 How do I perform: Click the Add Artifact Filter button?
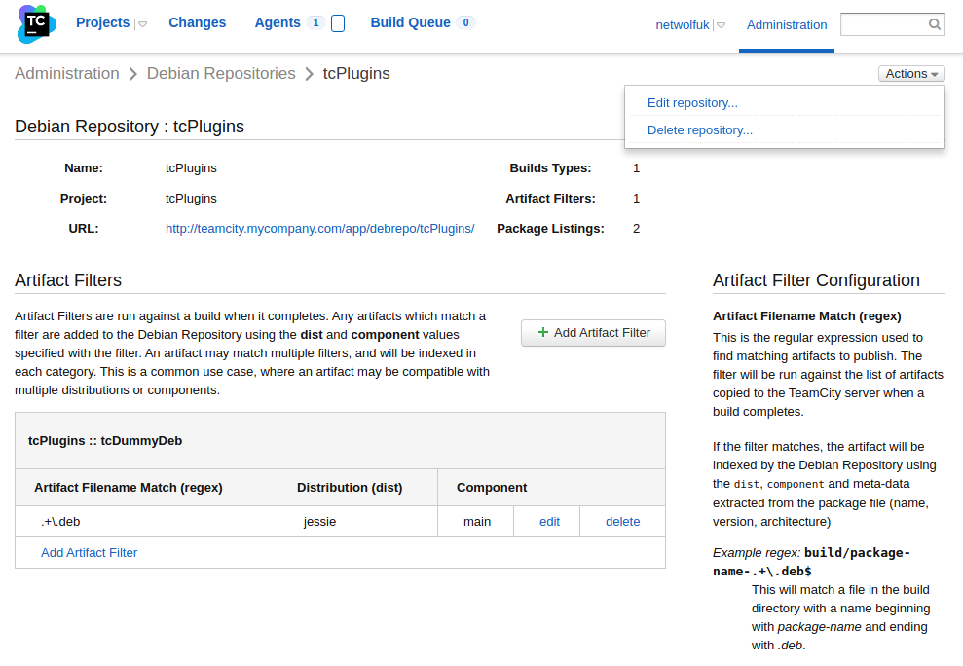593,333
